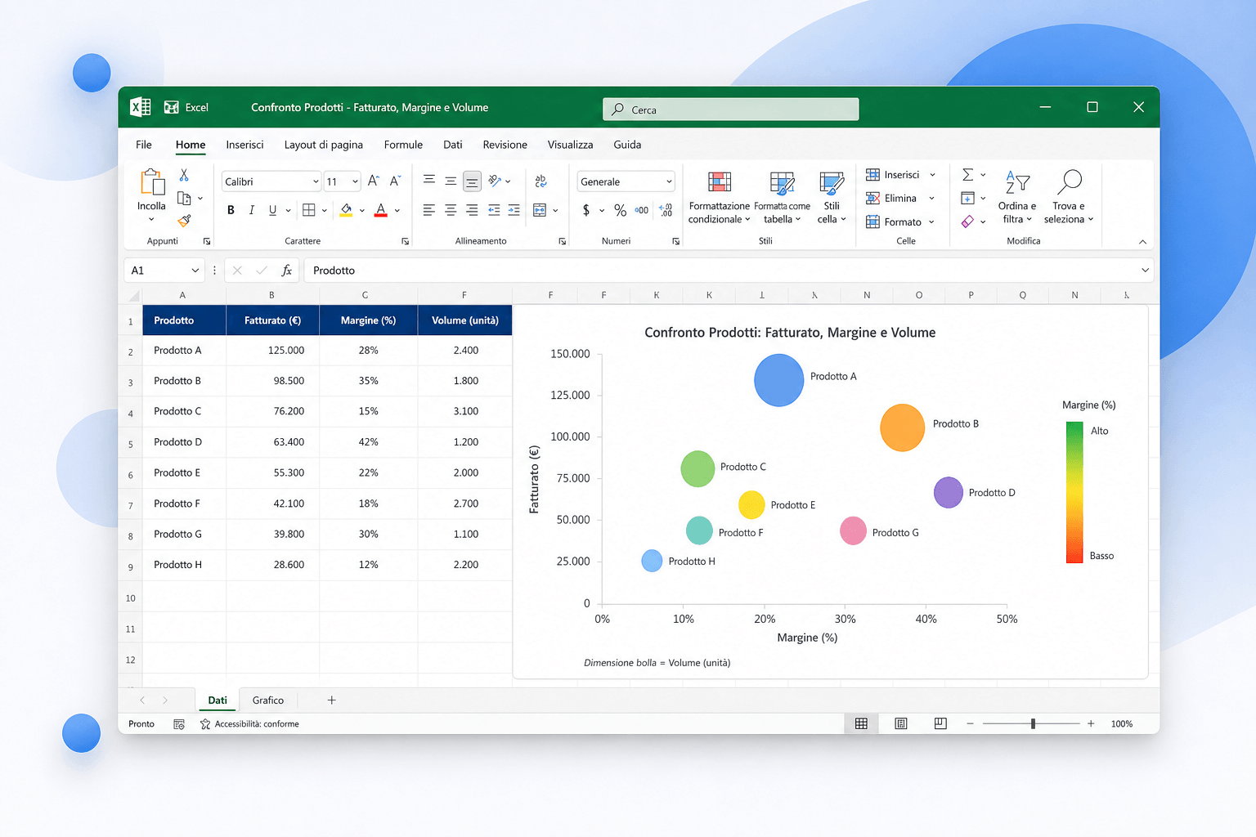The height and width of the screenshot is (837, 1256).
Task: Click the fx insert function icon
Action: point(286,271)
